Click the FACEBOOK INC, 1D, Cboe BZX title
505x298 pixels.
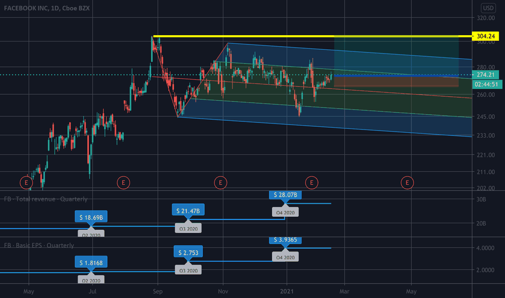click(47, 8)
